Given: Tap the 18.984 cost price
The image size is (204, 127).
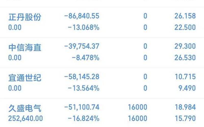Looking at the screenshot, I should coord(185,107).
